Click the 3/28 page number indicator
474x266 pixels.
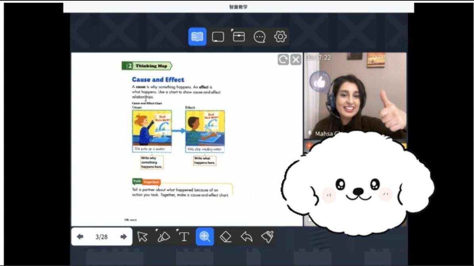[x=102, y=237]
